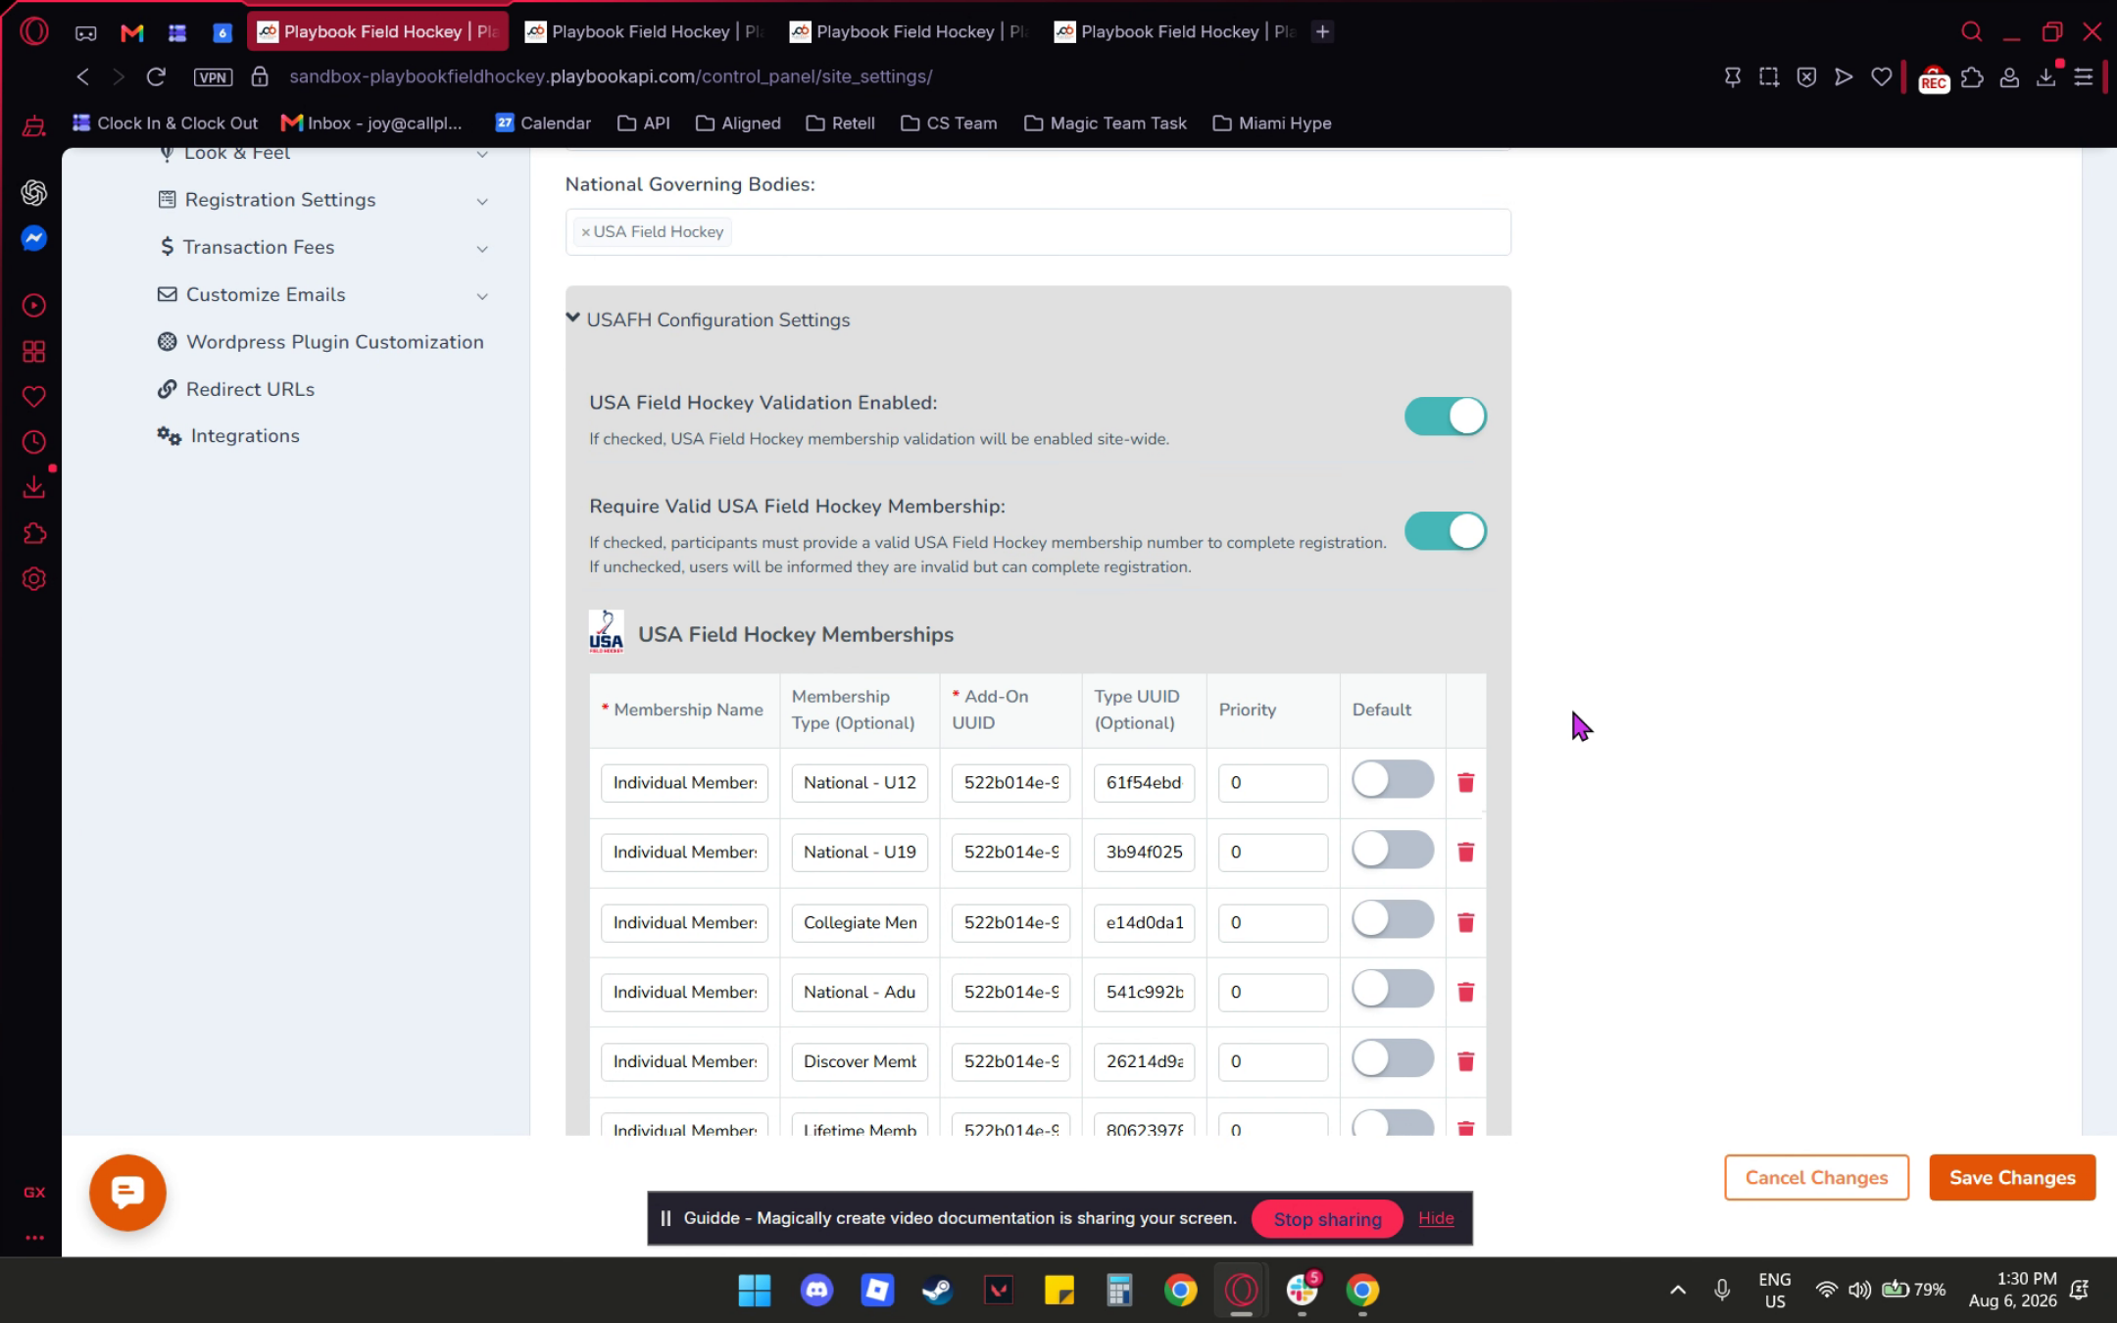Switch to second Playbook Field Hockey tab

coord(645,31)
